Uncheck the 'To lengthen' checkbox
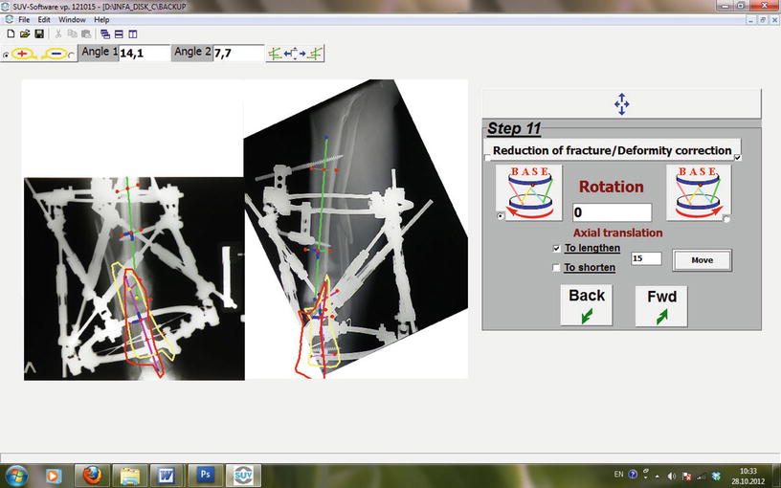Image resolution: width=781 pixels, height=488 pixels. pyautogui.click(x=556, y=248)
